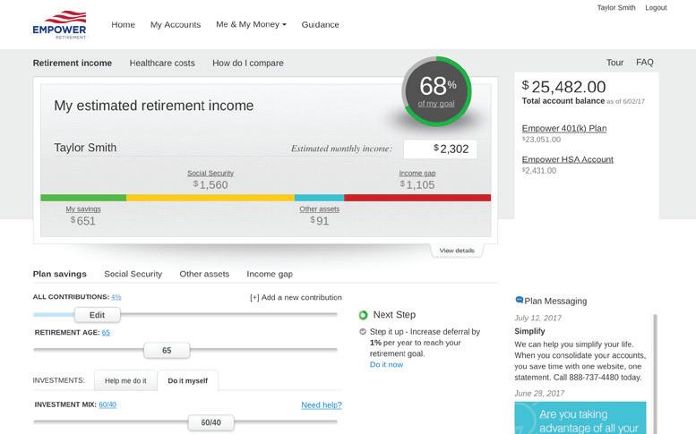Click the Do it now link

pos(386,364)
